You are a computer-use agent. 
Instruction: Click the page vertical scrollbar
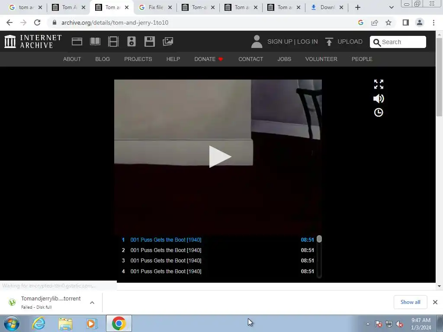pos(439,76)
